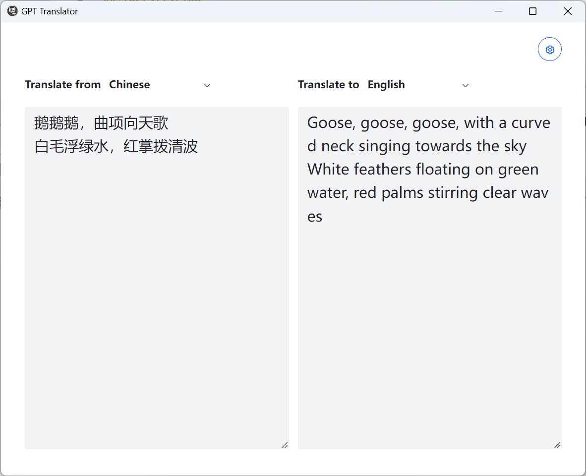Image resolution: width=586 pixels, height=476 pixels.
Task: Close the GPT Translator window
Action: point(567,11)
